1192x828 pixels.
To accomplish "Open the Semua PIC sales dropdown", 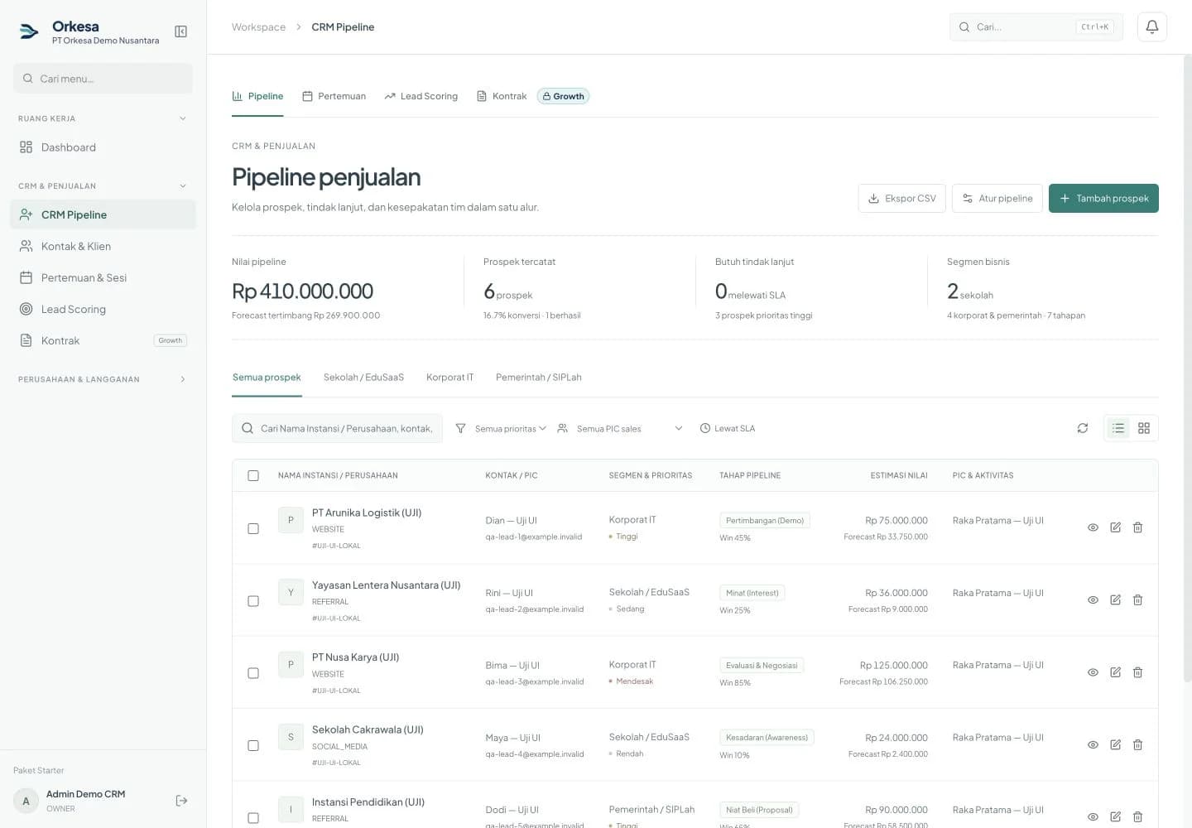I will pos(620,428).
